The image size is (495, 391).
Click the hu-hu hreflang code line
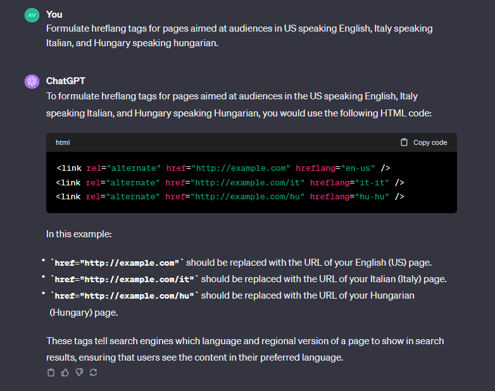coord(230,196)
